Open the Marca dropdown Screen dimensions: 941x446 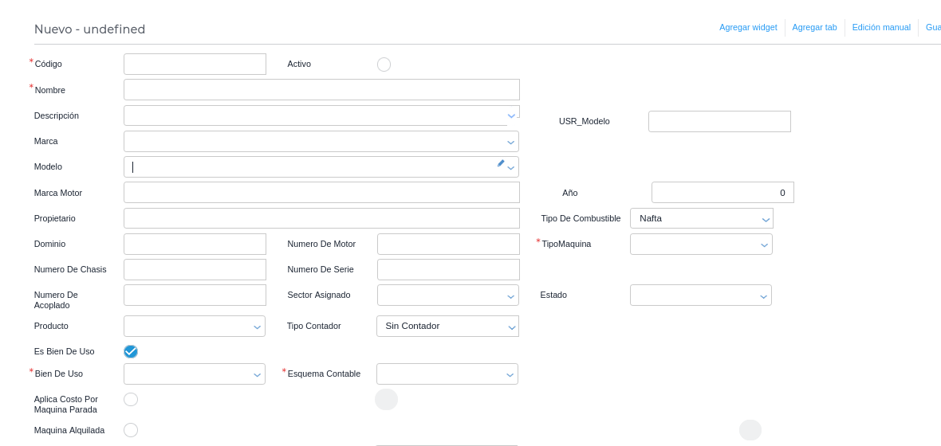click(x=321, y=142)
